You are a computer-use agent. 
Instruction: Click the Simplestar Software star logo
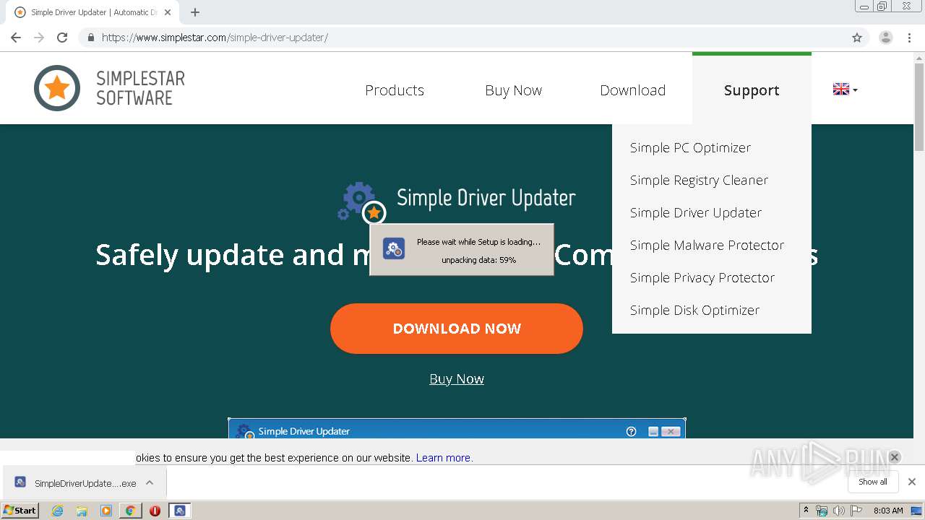coord(57,88)
